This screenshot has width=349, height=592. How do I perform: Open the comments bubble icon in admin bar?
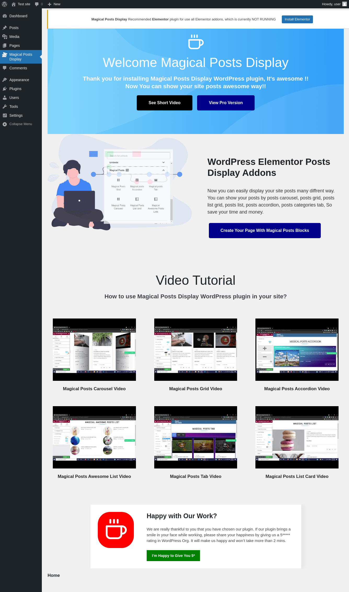tap(37, 4)
